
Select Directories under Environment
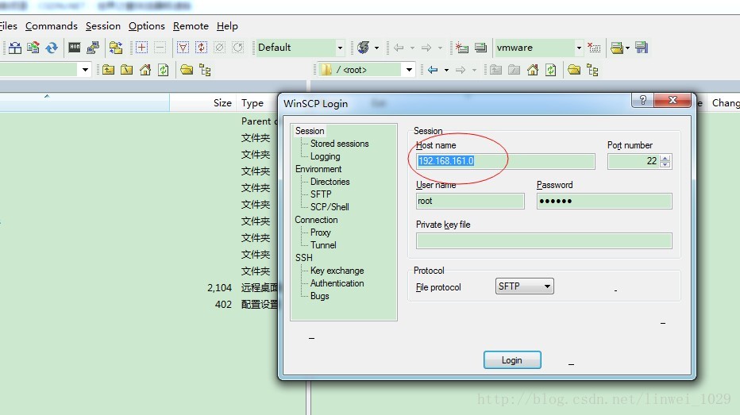click(x=330, y=182)
